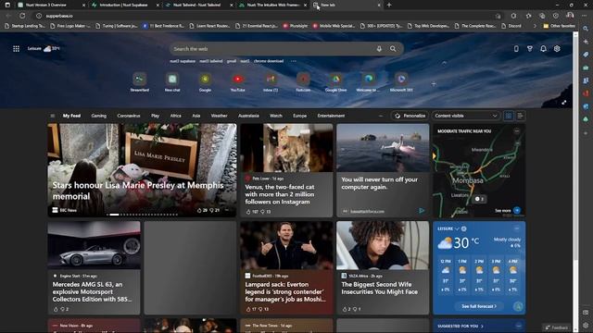Open feed hamburger menu left of My Feed
The image size is (593, 333).
click(x=53, y=116)
